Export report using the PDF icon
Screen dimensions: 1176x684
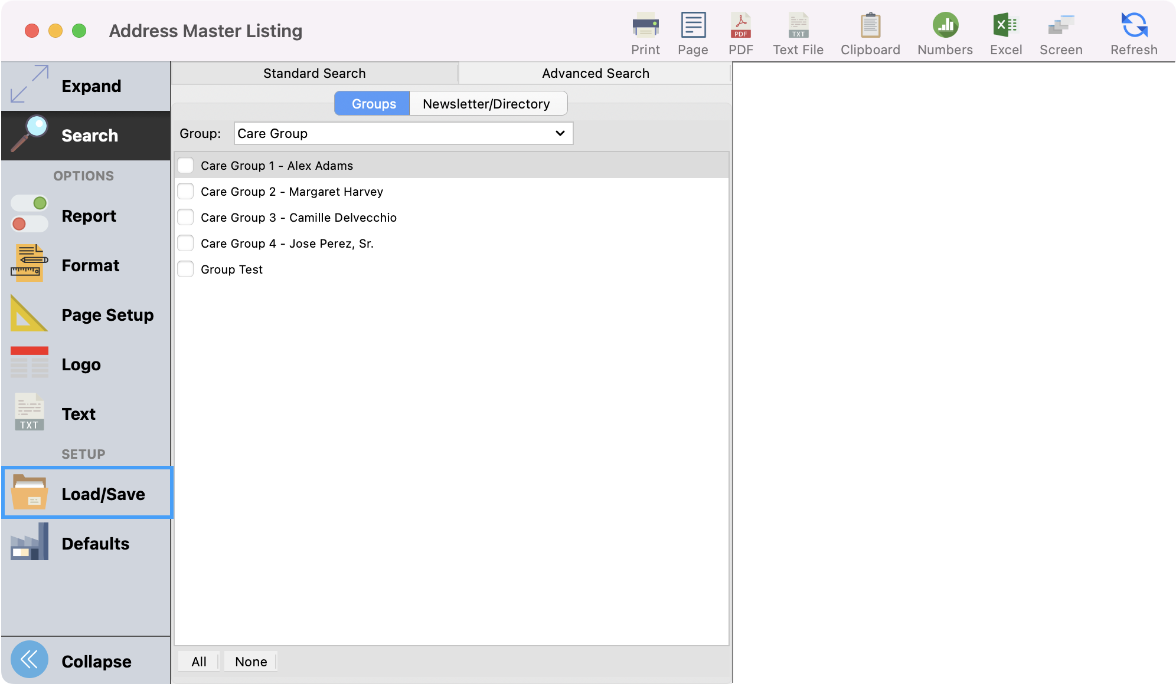[740, 26]
